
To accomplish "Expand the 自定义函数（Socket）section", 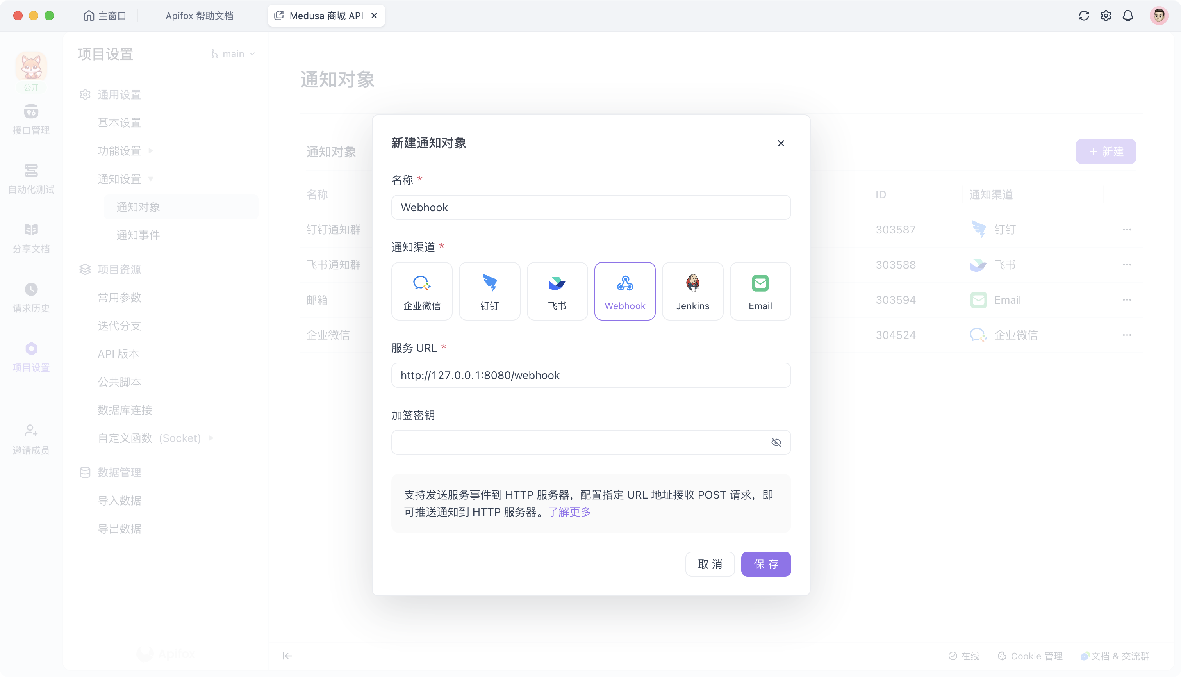I will coord(211,438).
